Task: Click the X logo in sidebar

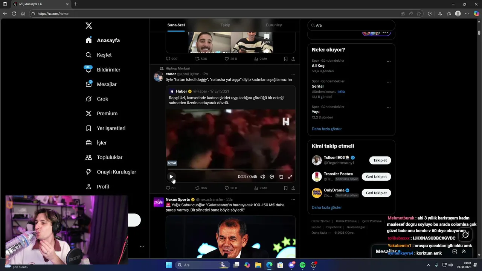Action: (89, 26)
